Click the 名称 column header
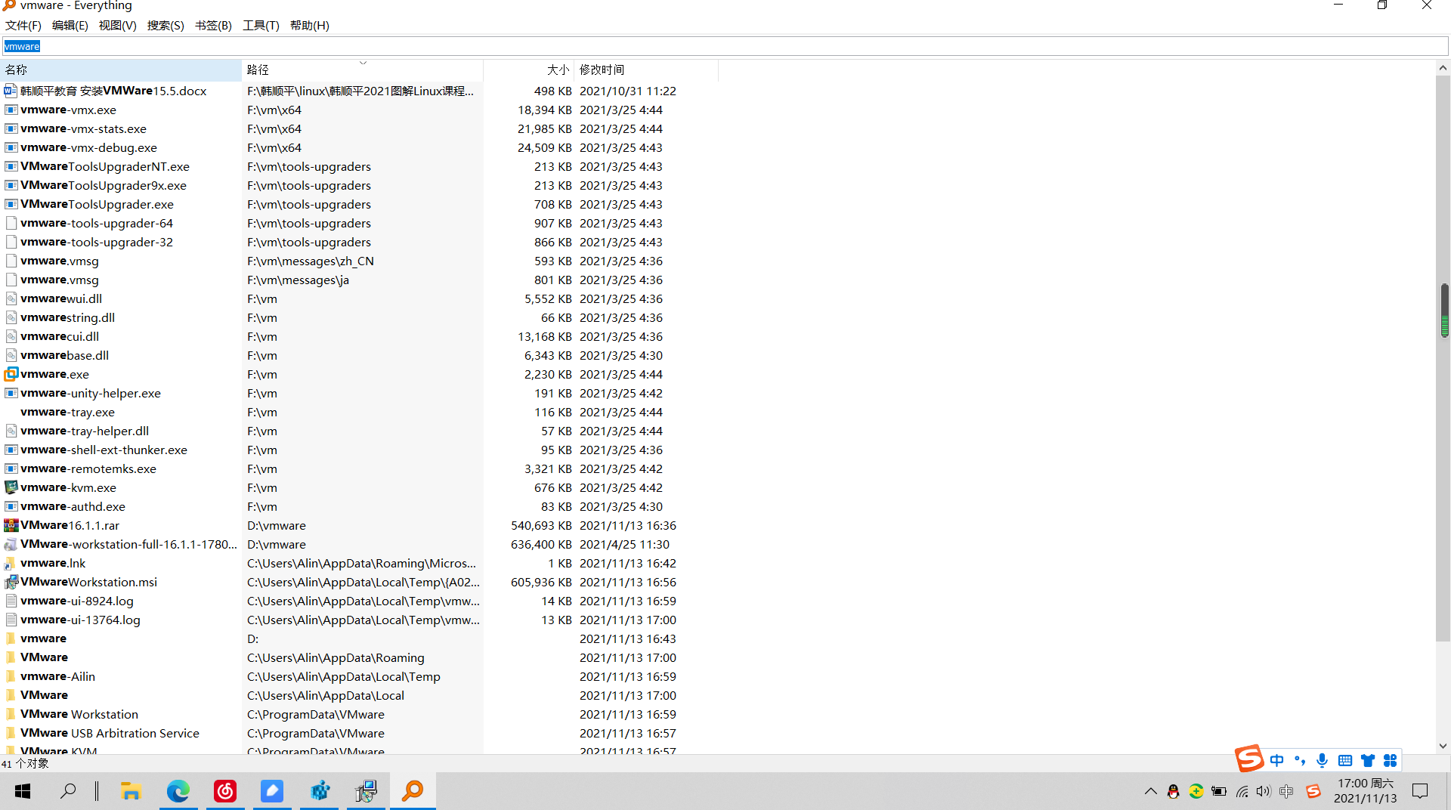This screenshot has width=1451, height=810. pos(17,70)
